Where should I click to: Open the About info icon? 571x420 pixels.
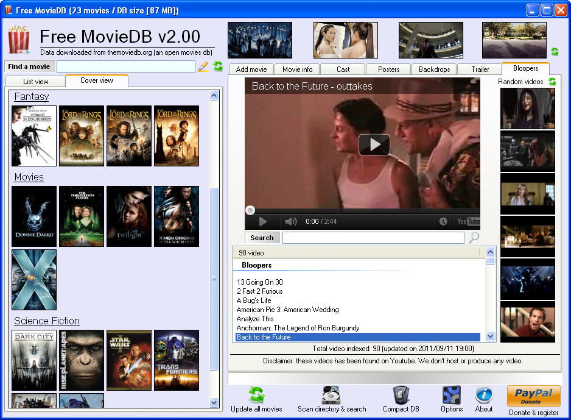click(x=484, y=395)
